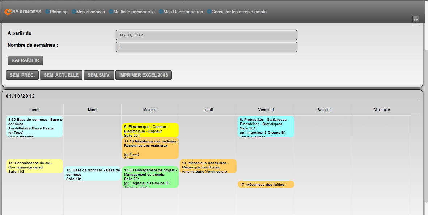Click the Vendredi column header
Screen dimensions: 428x215
(x=266, y=109)
